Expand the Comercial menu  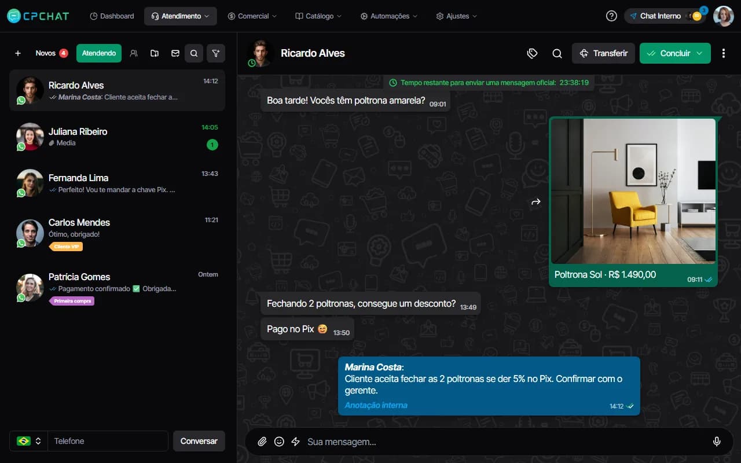pos(252,16)
